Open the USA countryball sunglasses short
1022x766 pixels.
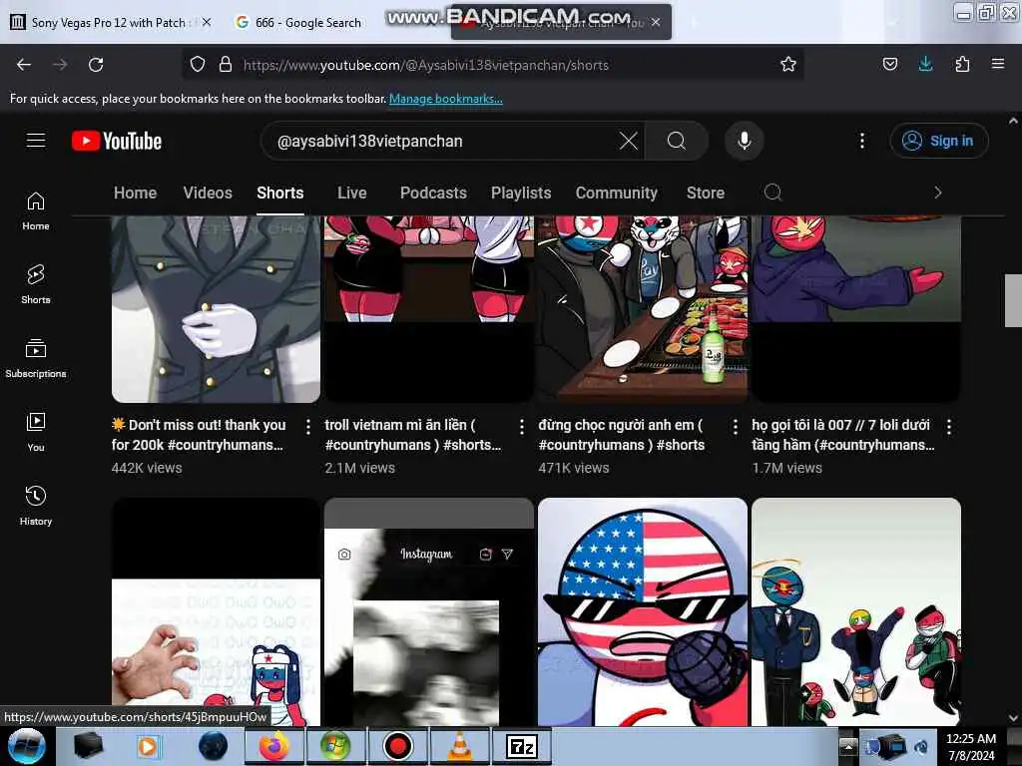643,612
